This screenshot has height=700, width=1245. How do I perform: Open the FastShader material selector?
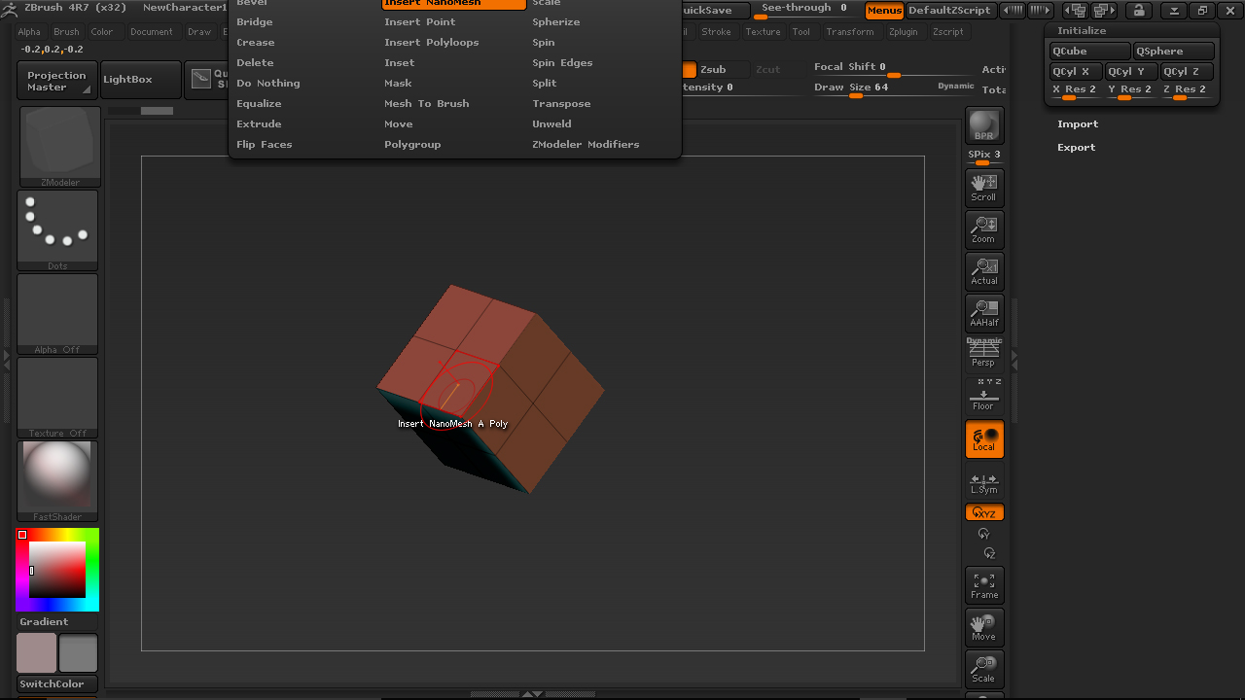tap(58, 481)
